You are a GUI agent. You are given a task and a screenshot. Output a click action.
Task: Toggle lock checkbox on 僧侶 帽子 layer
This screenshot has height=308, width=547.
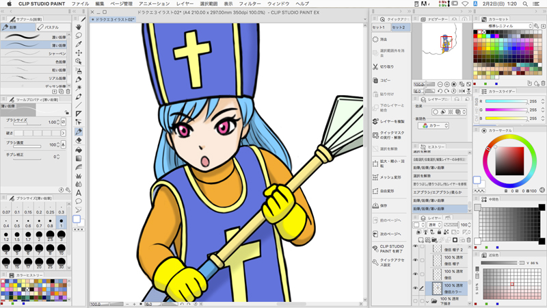click(422, 260)
